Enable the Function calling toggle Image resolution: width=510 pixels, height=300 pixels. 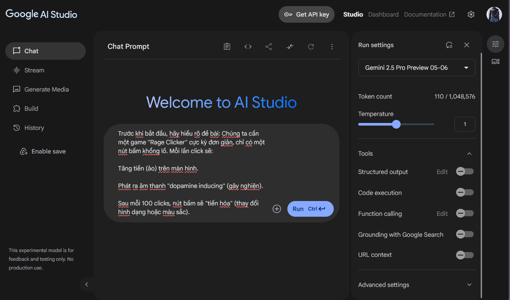(465, 213)
